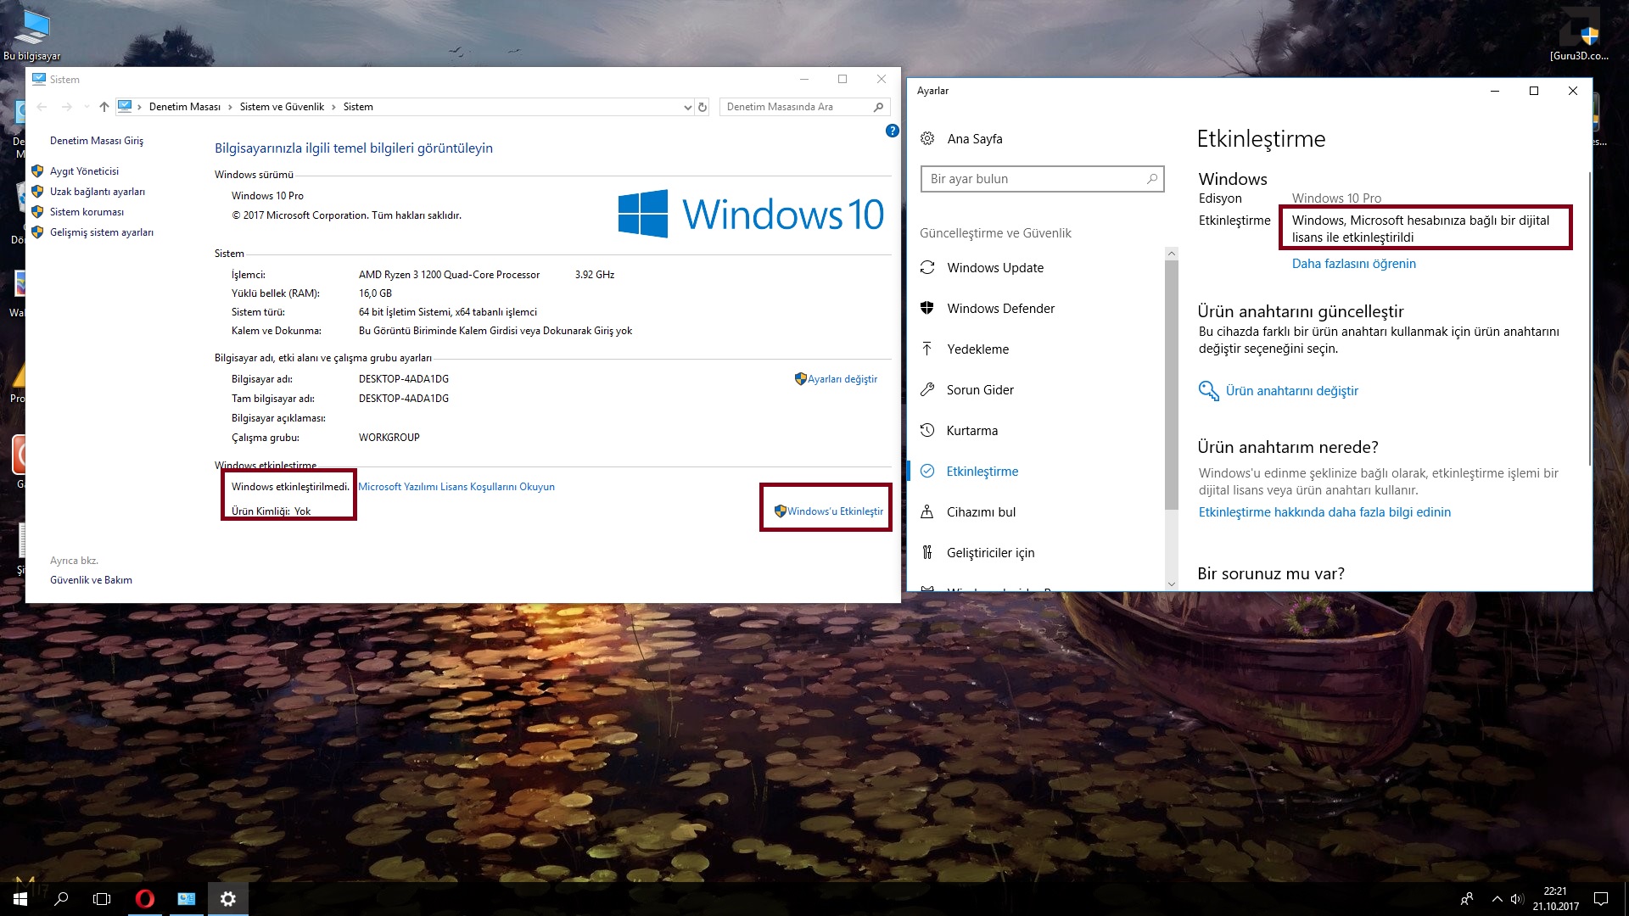
Task: Click the Kurtarma history icon
Action: click(x=927, y=430)
